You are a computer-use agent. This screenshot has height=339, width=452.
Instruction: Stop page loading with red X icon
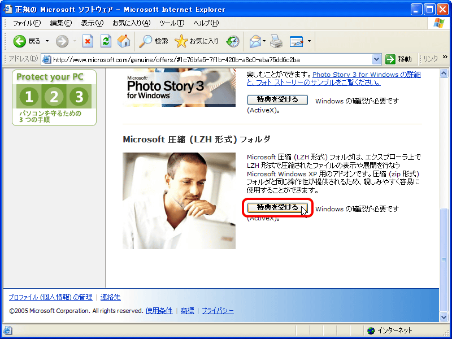pyautogui.click(x=88, y=41)
